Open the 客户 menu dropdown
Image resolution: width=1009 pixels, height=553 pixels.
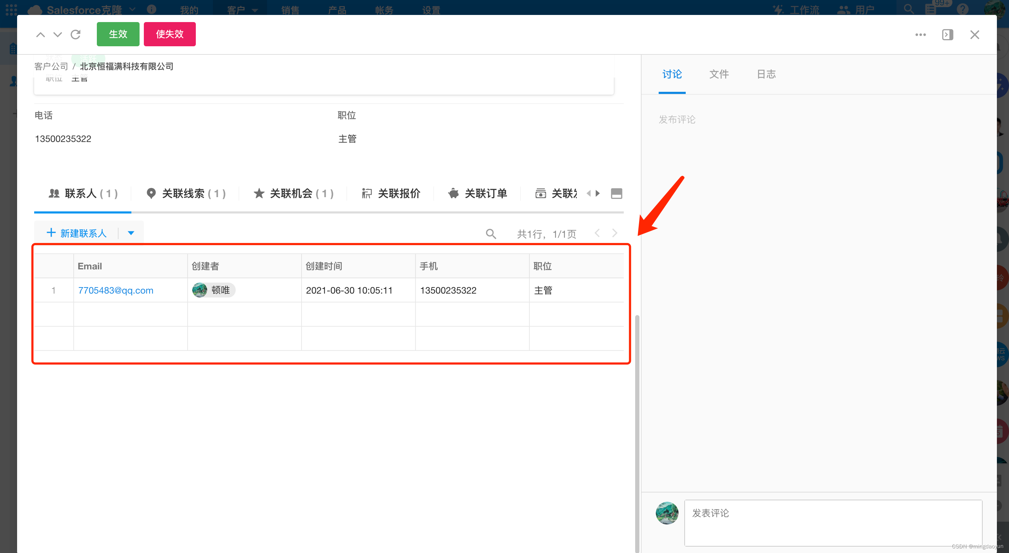240,10
